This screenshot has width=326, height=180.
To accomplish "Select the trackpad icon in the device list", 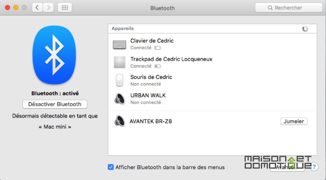I will (x=120, y=62).
